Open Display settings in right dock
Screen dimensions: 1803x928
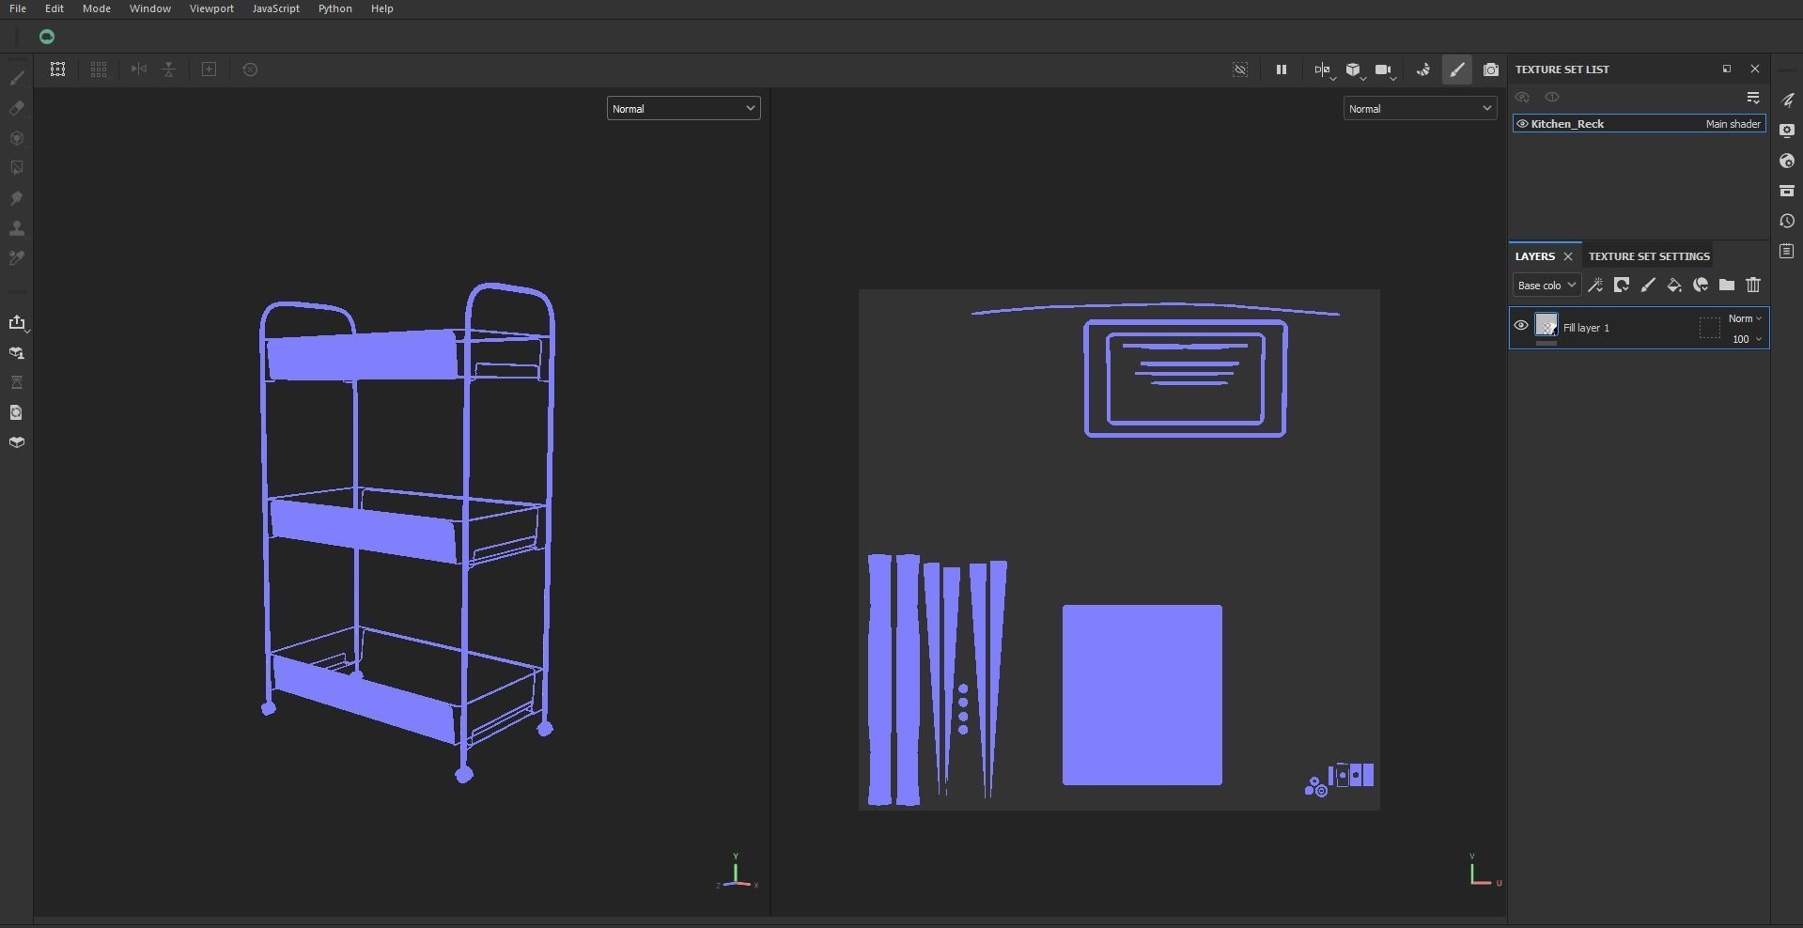point(1787,131)
